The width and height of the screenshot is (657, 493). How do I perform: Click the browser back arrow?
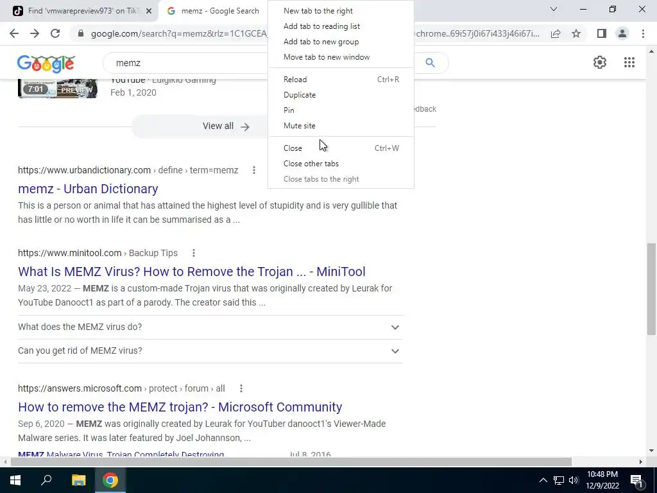click(x=14, y=33)
